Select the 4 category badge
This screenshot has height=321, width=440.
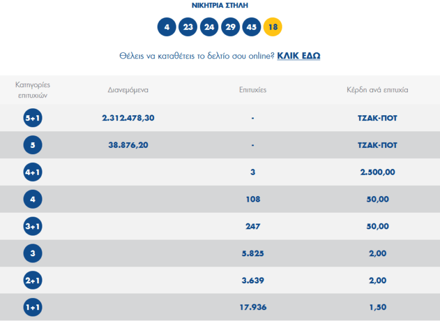pos(33,199)
